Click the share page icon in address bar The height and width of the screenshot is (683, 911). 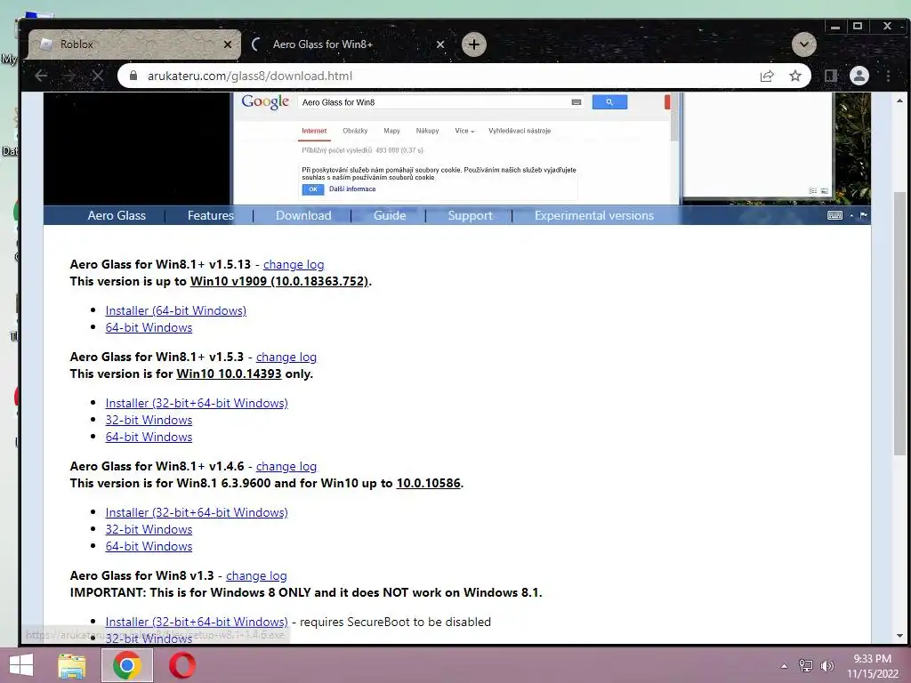tap(767, 76)
